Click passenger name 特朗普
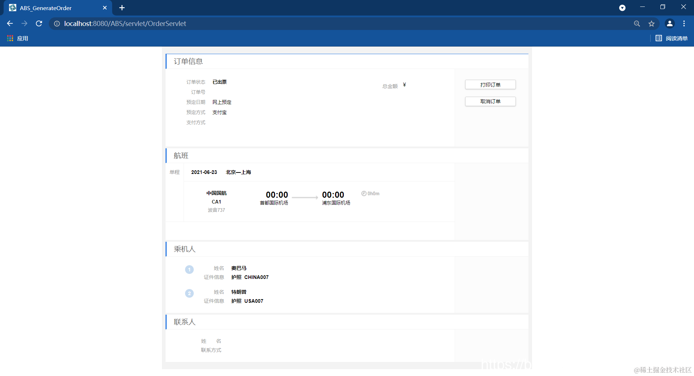The width and height of the screenshot is (694, 376). (x=239, y=292)
